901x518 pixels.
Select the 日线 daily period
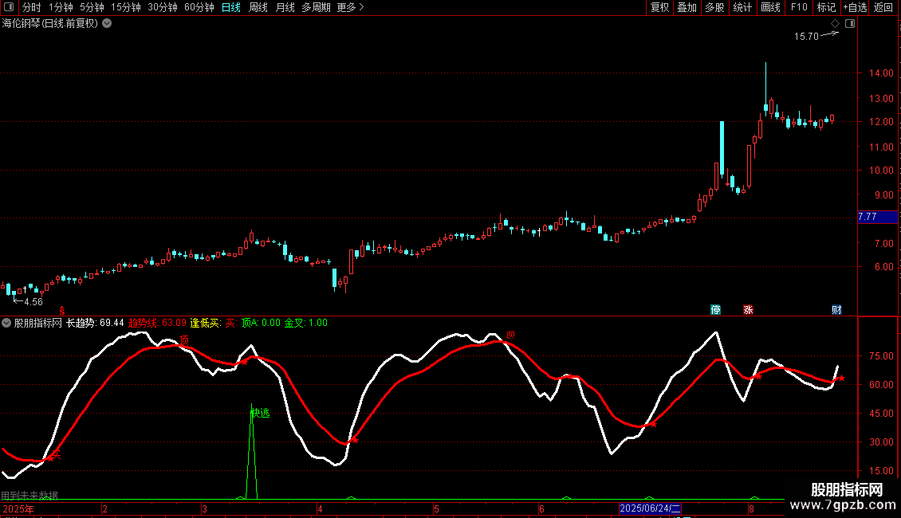click(x=231, y=7)
